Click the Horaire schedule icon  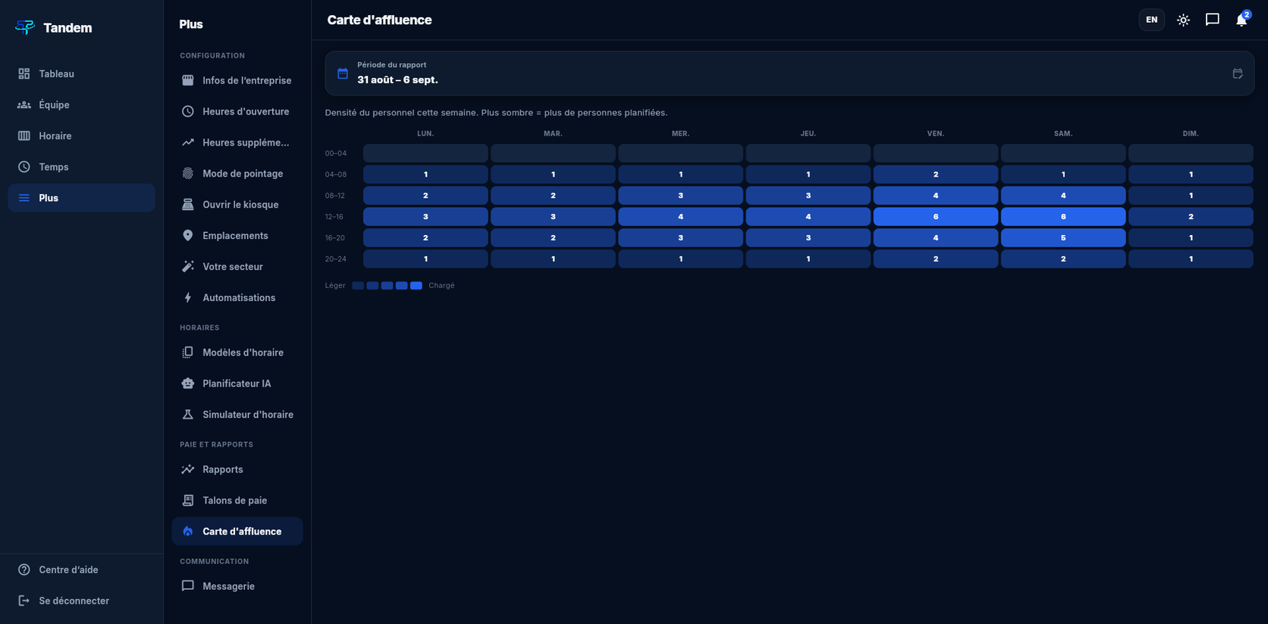[24, 136]
